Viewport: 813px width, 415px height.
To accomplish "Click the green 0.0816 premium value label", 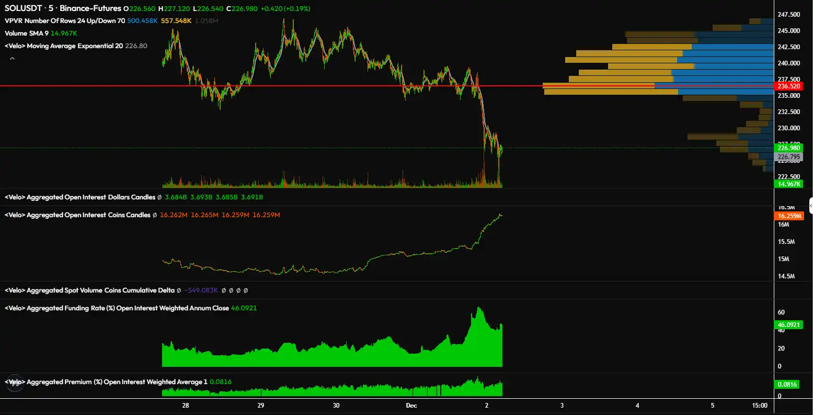I will click(x=787, y=385).
